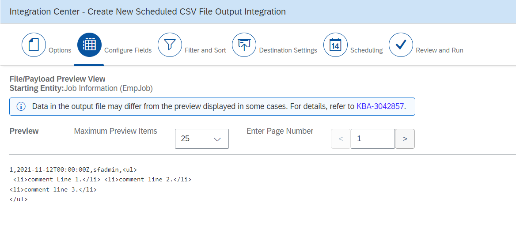516x233 pixels.
Task: Click the Review and Run checkmark icon
Action: pyautogui.click(x=401, y=45)
